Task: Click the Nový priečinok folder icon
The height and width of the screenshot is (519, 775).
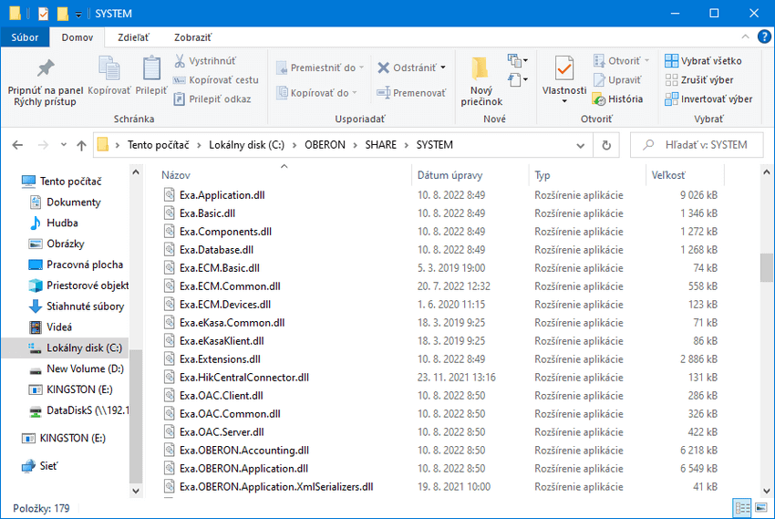Action: pyautogui.click(x=480, y=69)
